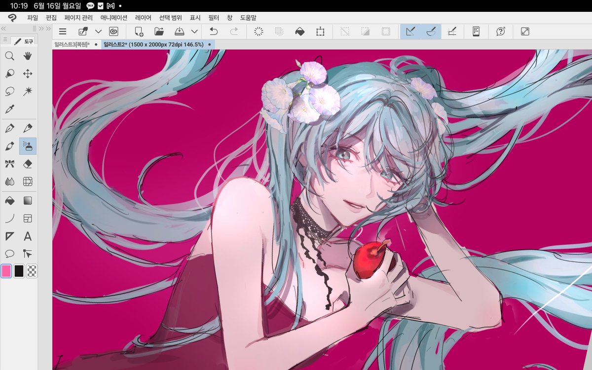
Task: Select the Lasso selection tool
Action: coord(9,92)
